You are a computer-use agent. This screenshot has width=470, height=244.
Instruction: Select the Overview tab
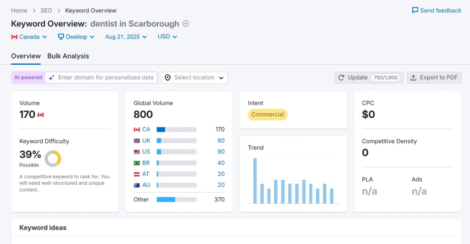pos(26,56)
